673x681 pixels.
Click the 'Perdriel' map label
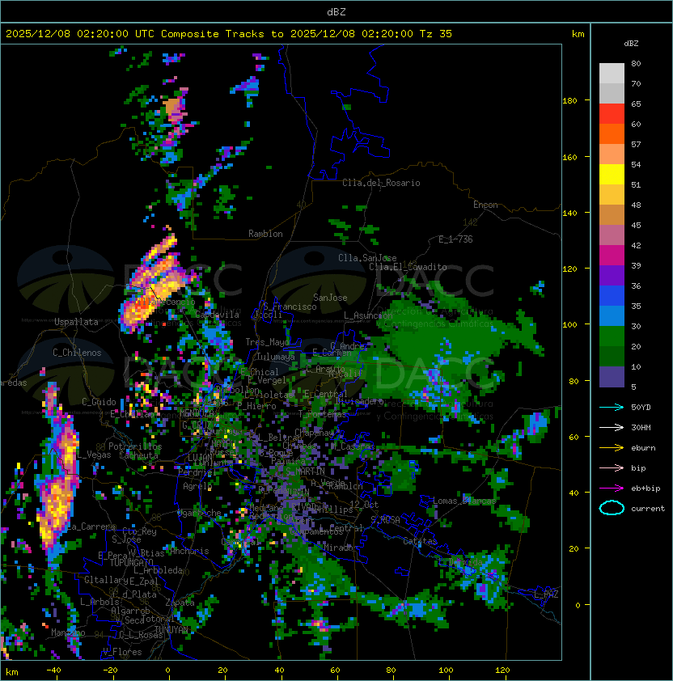(x=197, y=472)
